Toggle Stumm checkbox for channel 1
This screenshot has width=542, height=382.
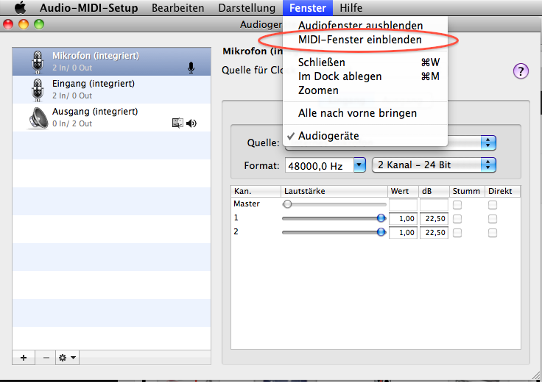tap(457, 219)
